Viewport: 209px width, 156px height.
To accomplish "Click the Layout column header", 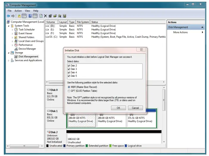I will [63, 22].
